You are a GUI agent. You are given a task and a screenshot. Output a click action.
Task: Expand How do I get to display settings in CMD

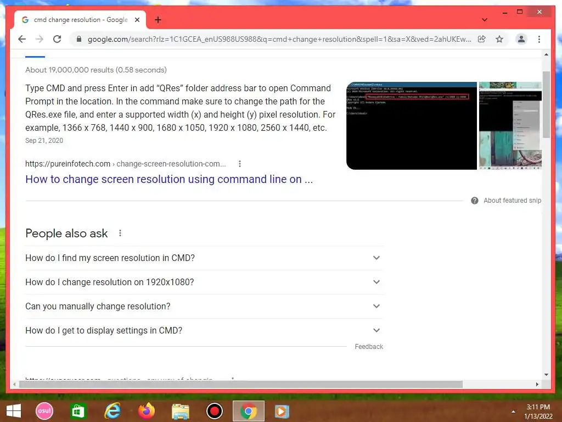[x=204, y=330]
